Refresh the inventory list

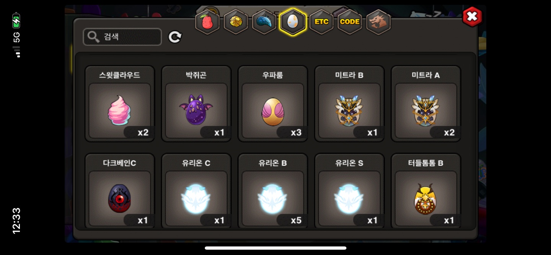[175, 37]
